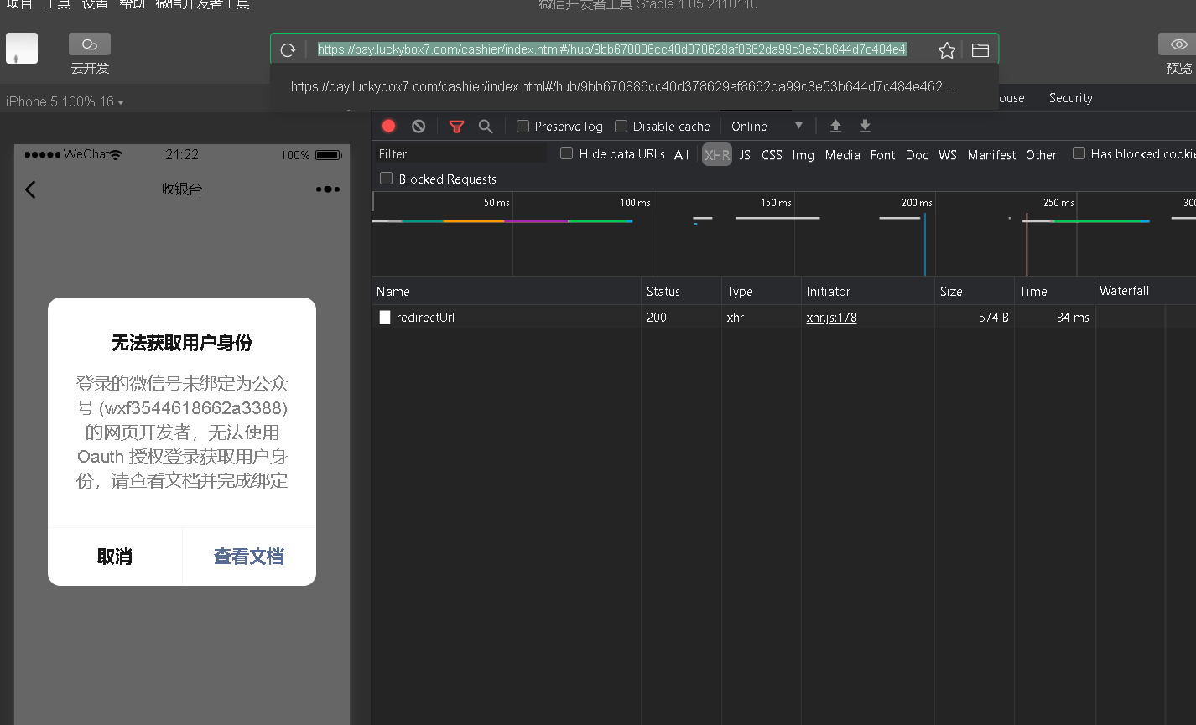1196x725 pixels.
Task: Select the All request type filter
Action: [681, 155]
